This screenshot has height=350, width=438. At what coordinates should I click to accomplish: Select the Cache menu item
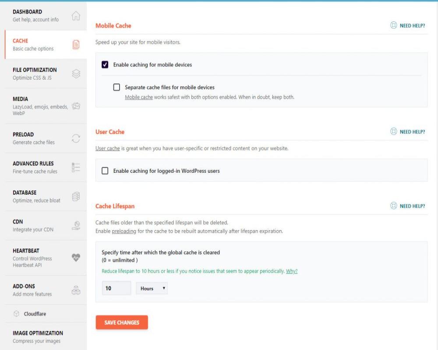[46, 45]
